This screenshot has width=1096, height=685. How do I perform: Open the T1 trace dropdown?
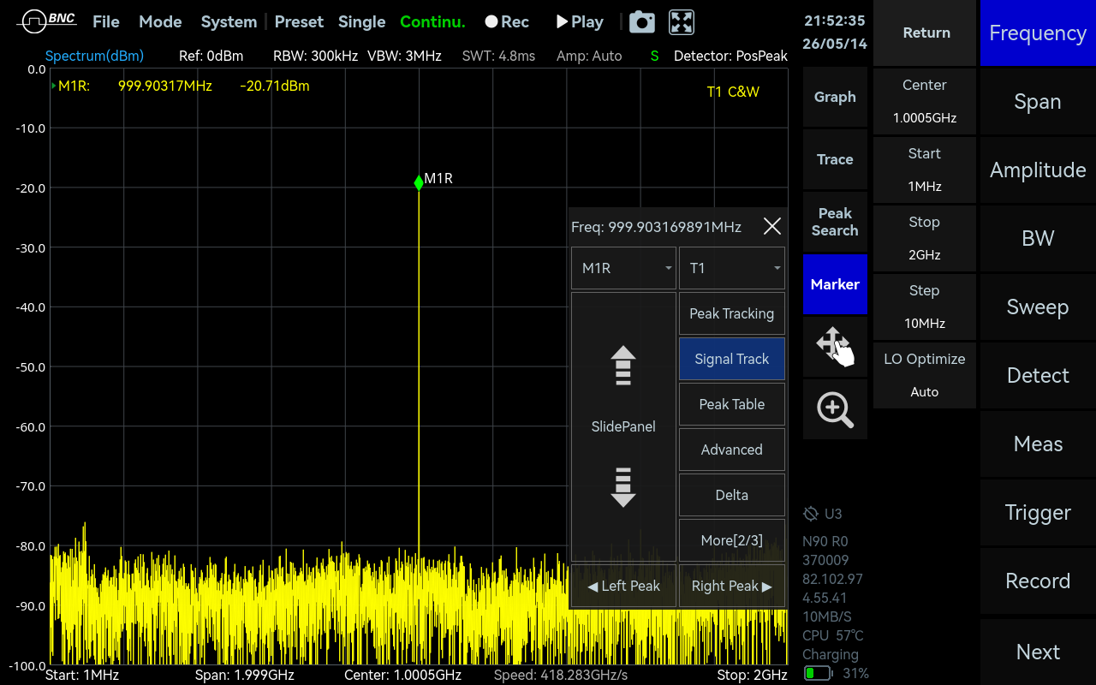pyautogui.click(x=732, y=268)
